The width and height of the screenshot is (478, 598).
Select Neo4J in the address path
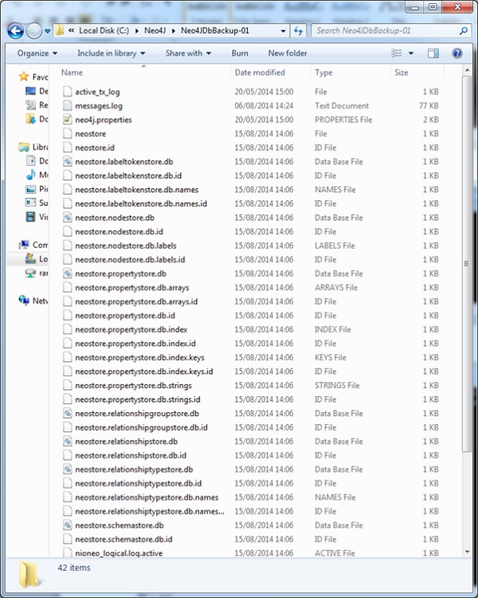coord(155,31)
